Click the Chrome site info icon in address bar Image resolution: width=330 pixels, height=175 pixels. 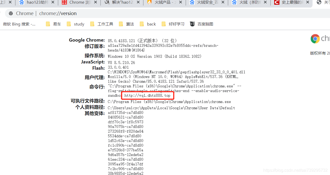(11, 13)
